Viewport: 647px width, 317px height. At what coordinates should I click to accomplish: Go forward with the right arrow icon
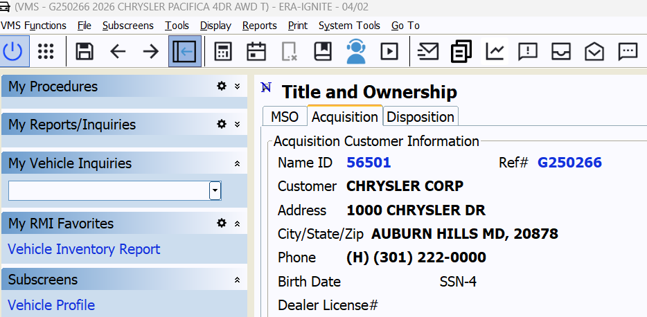click(x=150, y=51)
